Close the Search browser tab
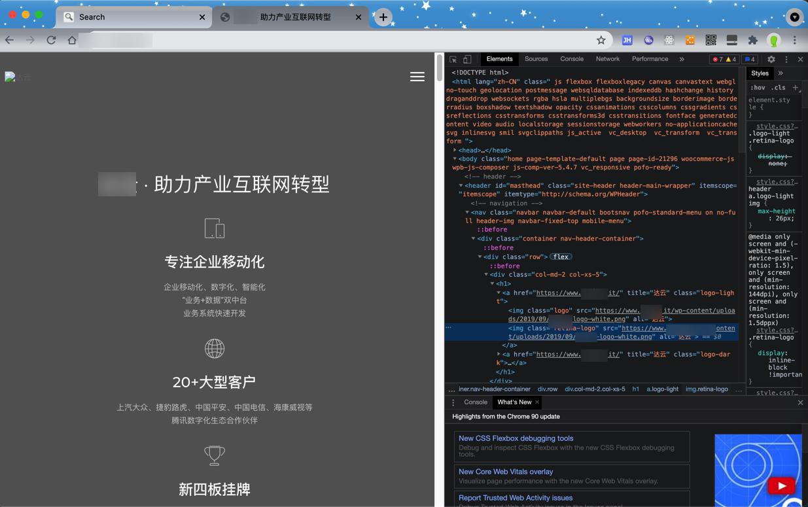 click(202, 17)
